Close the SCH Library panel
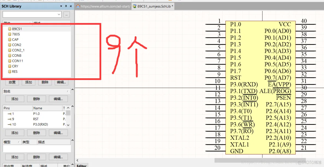Viewport: 324px width, 167px height. click(x=71, y=6)
